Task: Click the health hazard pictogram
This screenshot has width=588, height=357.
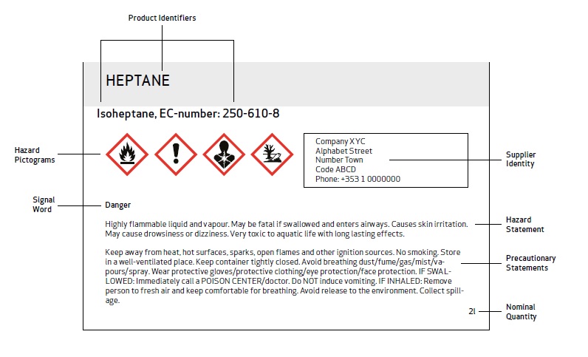Action: tap(224, 154)
